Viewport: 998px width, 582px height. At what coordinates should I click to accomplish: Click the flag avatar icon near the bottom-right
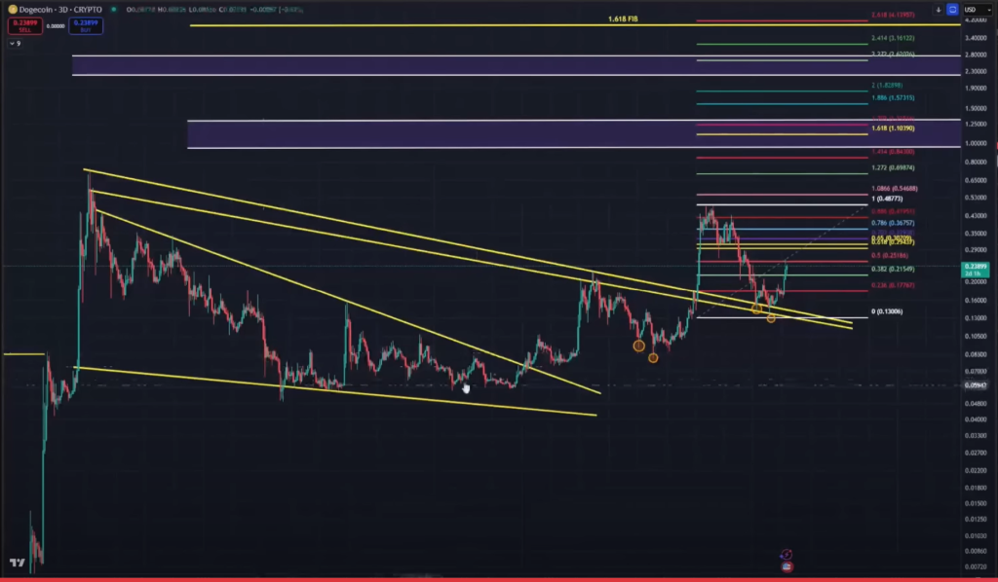(x=787, y=567)
